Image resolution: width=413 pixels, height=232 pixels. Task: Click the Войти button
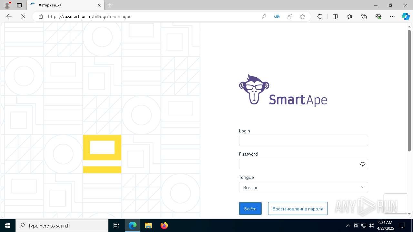point(250,209)
